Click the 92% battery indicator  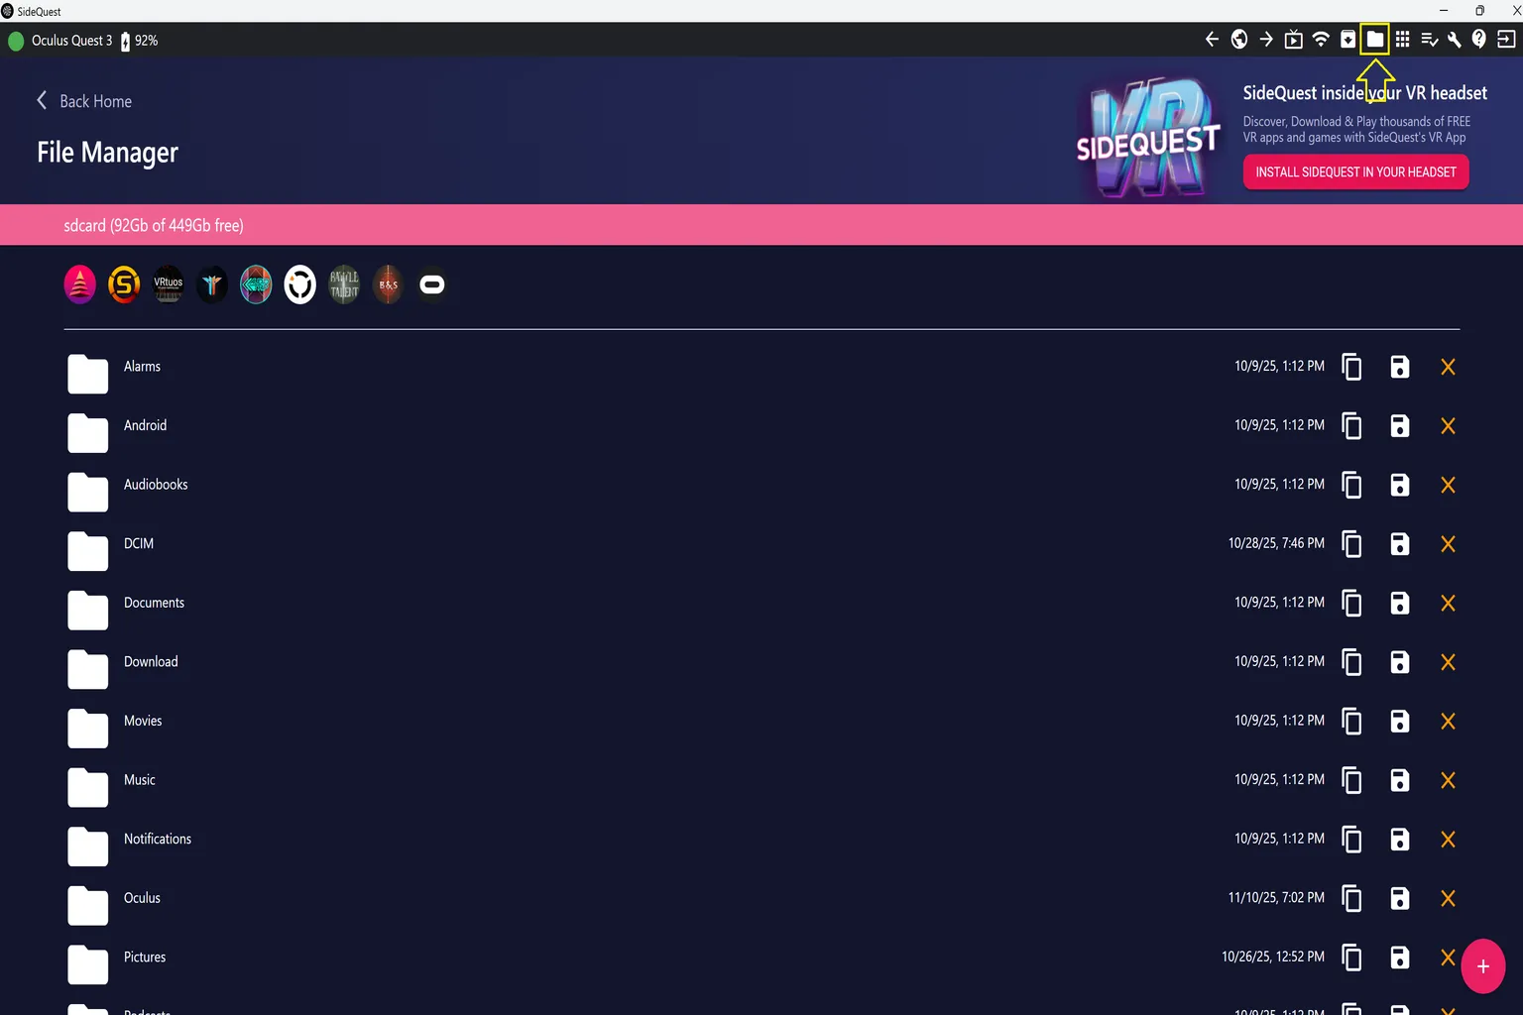[x=140, y=41]
